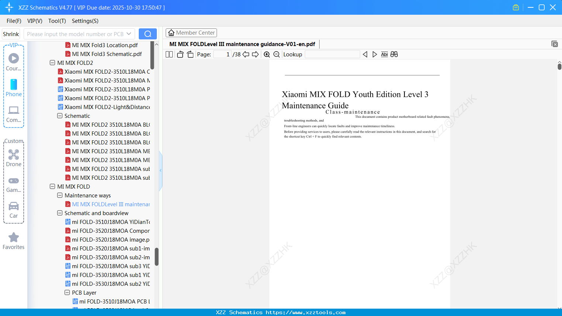Open MI MIX Fold3 Schematic.pdf
This screenshot has width=562, height=316.
104,54
